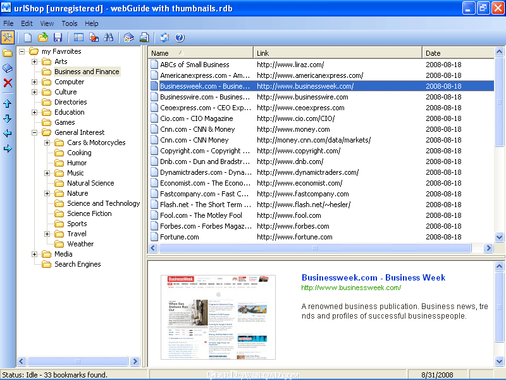The height and width of the screenshot is (380, 506).
Task: Expand the Computer folder
Action: [x=34, y=82]
